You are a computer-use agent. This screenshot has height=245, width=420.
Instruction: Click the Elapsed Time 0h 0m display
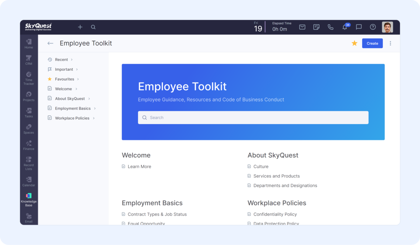282,27
